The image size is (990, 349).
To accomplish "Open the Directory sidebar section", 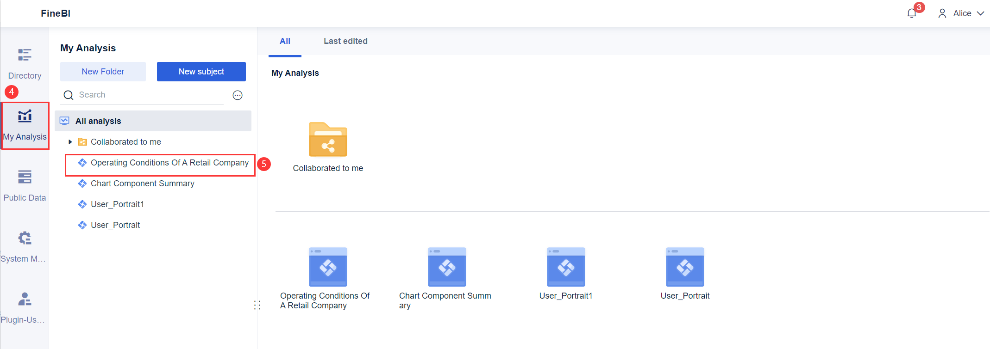I will [25, 64].
